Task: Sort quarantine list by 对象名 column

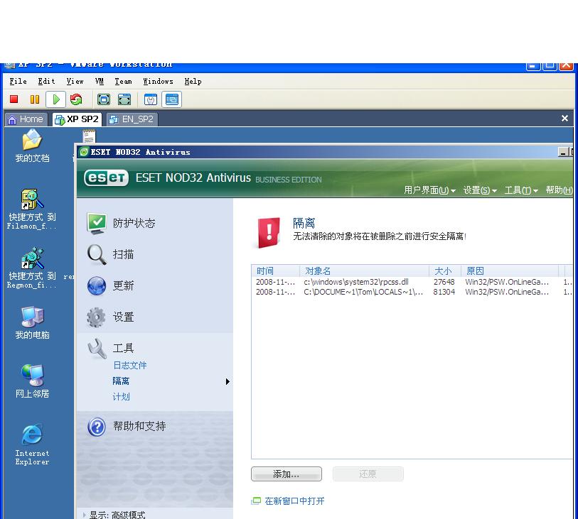Action: point(365,271)
